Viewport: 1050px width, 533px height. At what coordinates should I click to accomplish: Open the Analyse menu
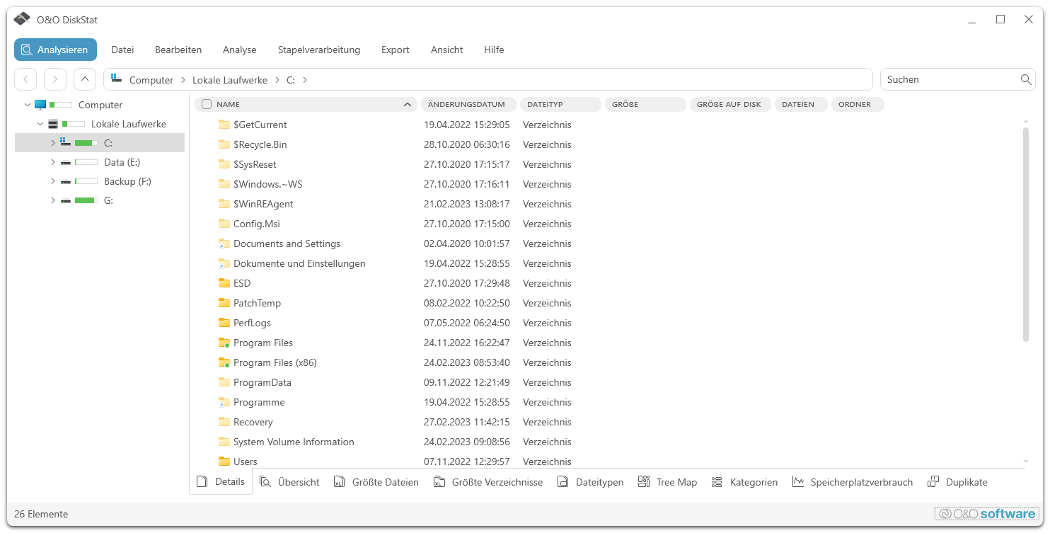coord(240,50)
